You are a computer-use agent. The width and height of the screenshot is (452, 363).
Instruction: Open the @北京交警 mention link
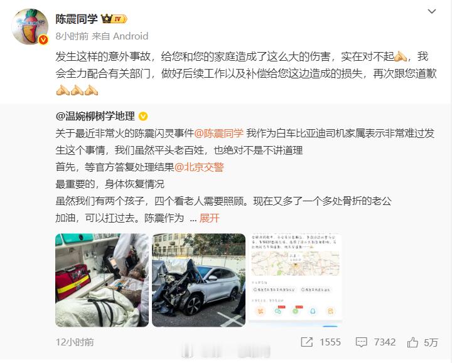[199, 167]
